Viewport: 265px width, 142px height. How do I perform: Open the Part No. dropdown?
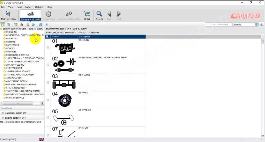256,25
